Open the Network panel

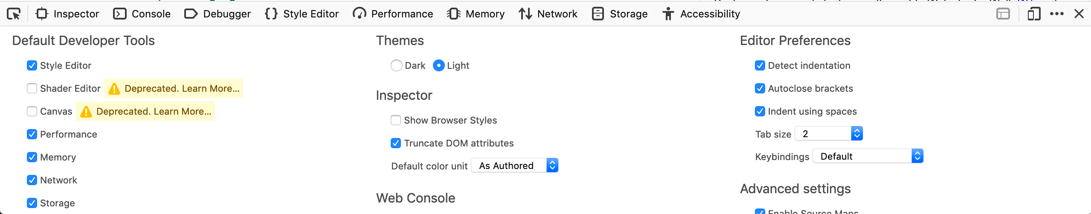point(548,14)
